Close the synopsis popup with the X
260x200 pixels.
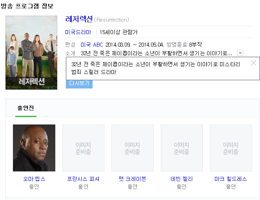point(254,63)
